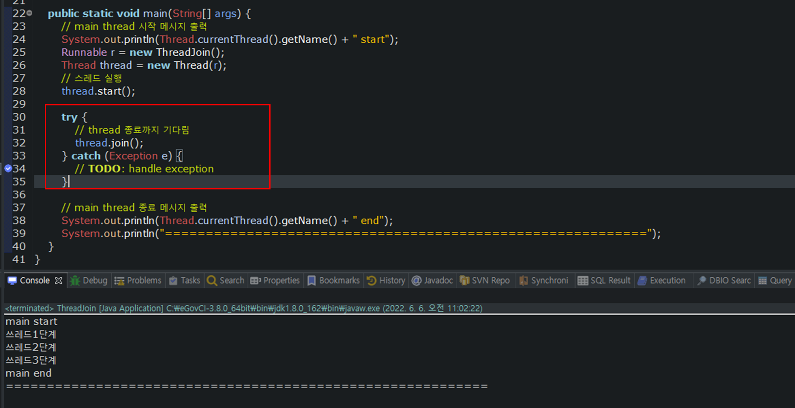Click the Execution tab icon
This screenshot has width=795, height=408.
click(x=642, y=281)
